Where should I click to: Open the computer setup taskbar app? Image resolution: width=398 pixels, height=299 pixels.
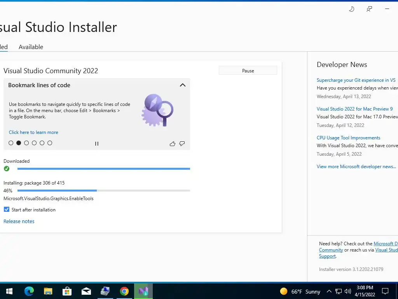click(105, 291)
